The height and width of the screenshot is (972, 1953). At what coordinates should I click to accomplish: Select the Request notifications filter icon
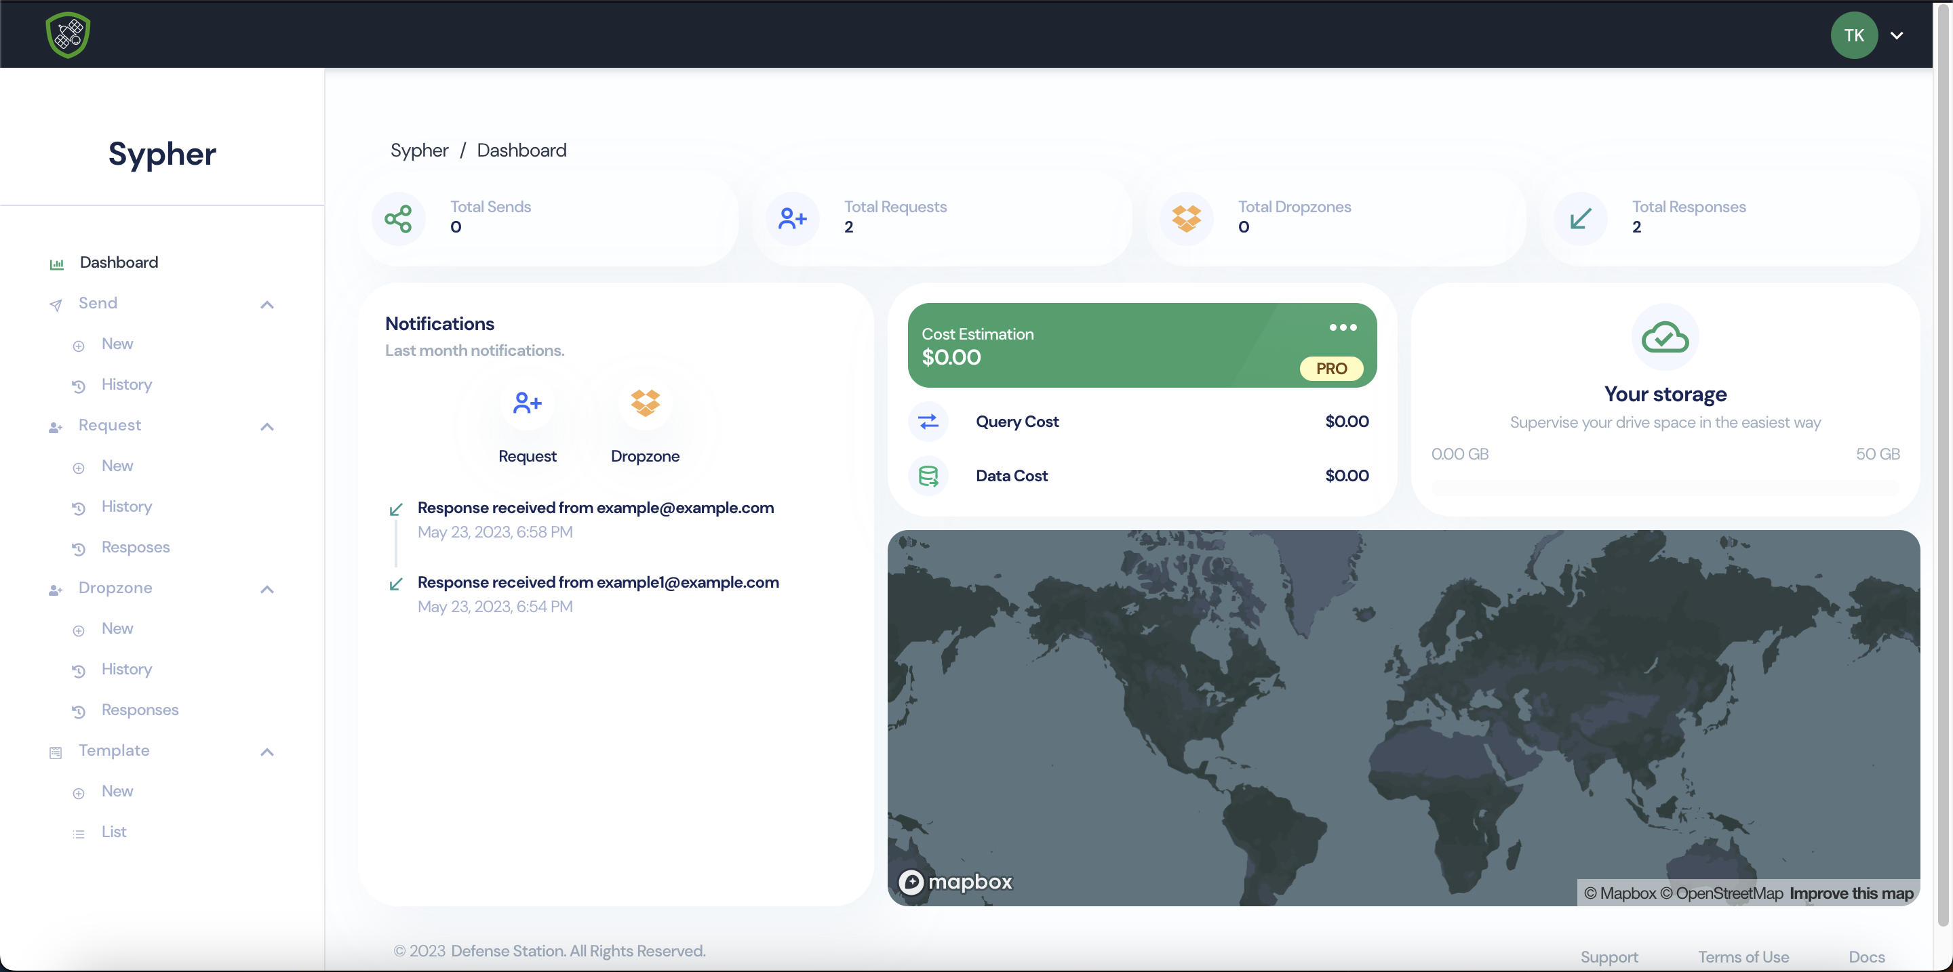(528, 403)
